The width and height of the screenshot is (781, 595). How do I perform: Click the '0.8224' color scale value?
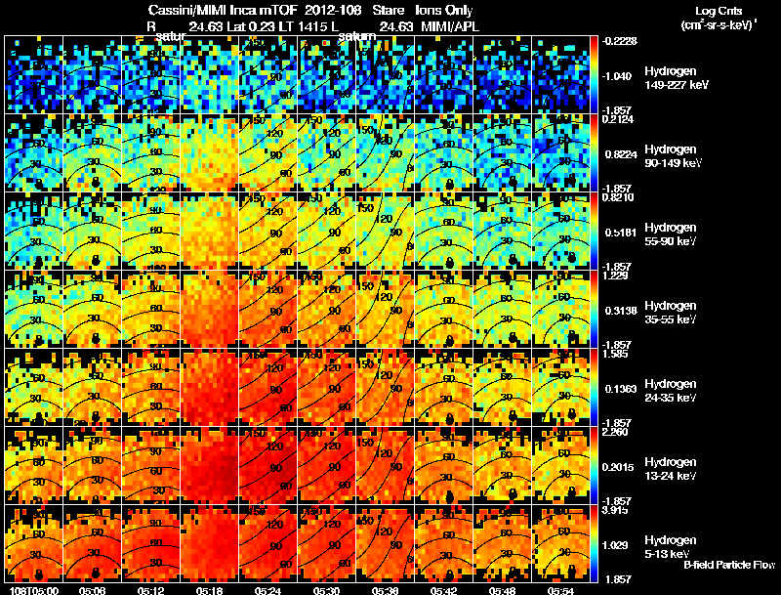(621, 154)
